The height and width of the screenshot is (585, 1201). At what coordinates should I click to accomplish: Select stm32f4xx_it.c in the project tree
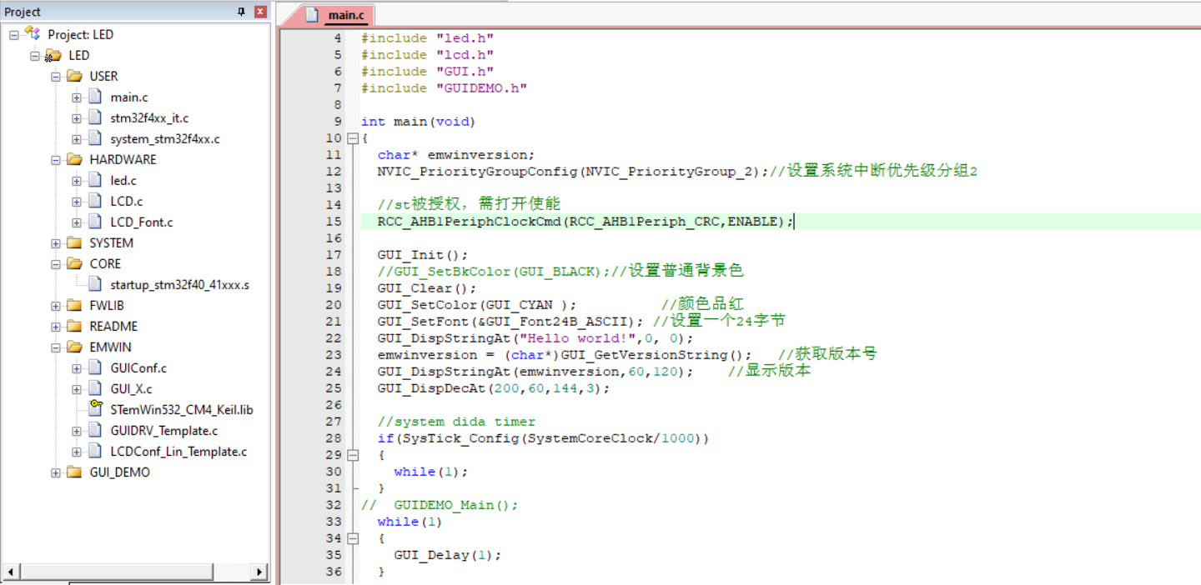click(149, 118)
